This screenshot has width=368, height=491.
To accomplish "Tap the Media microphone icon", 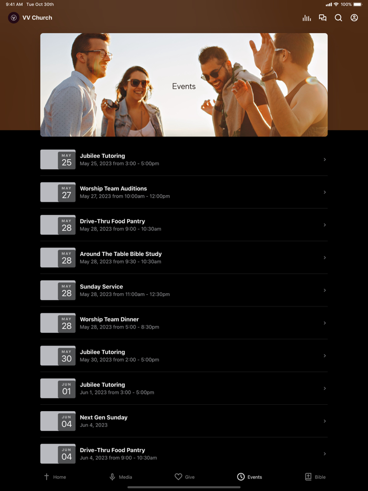I will 112,477.
